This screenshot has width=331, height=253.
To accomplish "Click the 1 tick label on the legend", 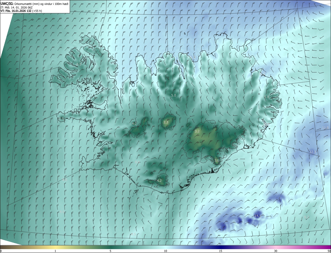I will pyautogui.click(x=55, y=251).
